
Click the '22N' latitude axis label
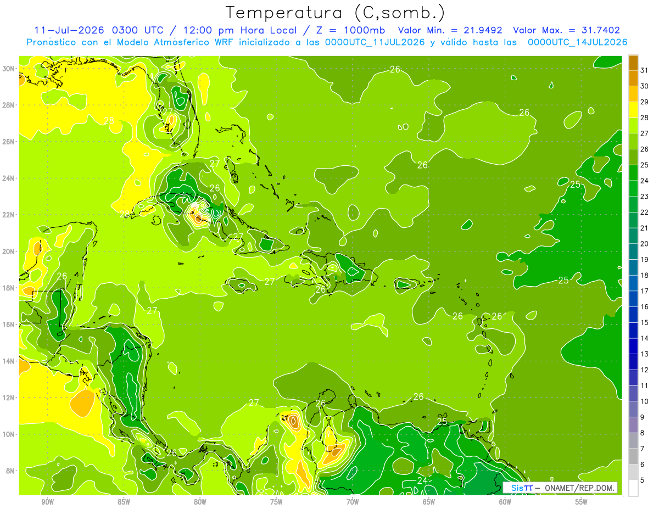[9, 215]
